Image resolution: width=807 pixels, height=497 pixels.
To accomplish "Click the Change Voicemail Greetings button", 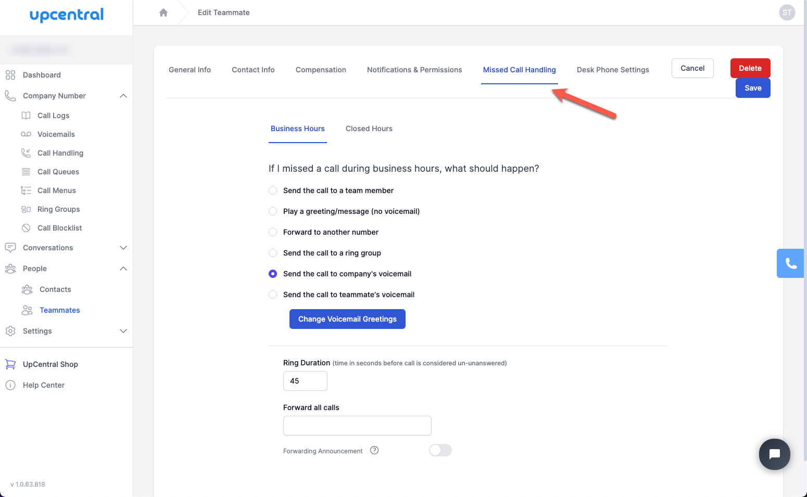I will coord(347,319).
